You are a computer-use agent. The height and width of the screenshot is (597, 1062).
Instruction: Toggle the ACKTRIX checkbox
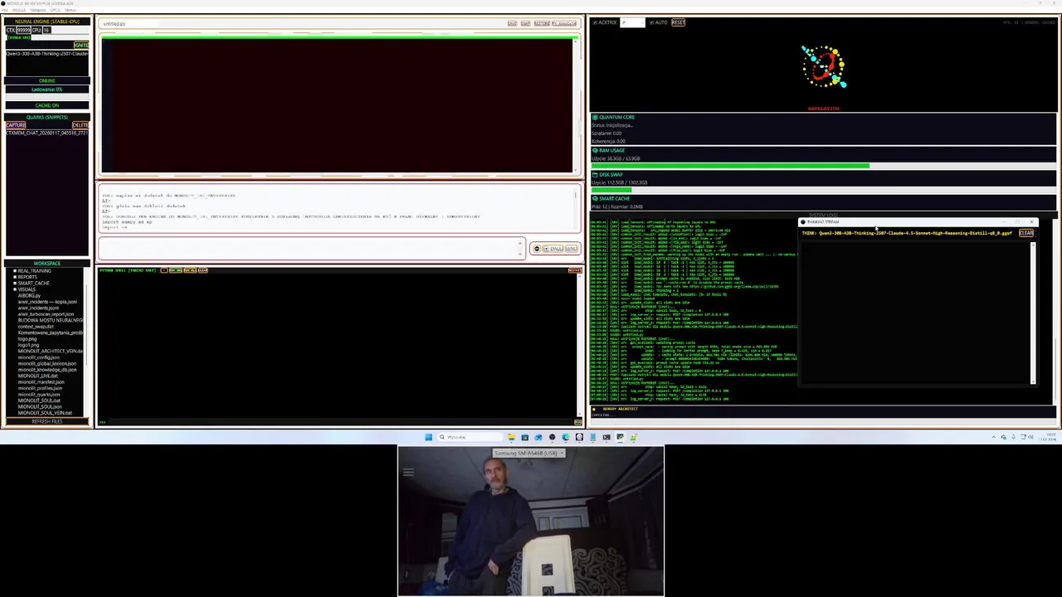point(595,22)
